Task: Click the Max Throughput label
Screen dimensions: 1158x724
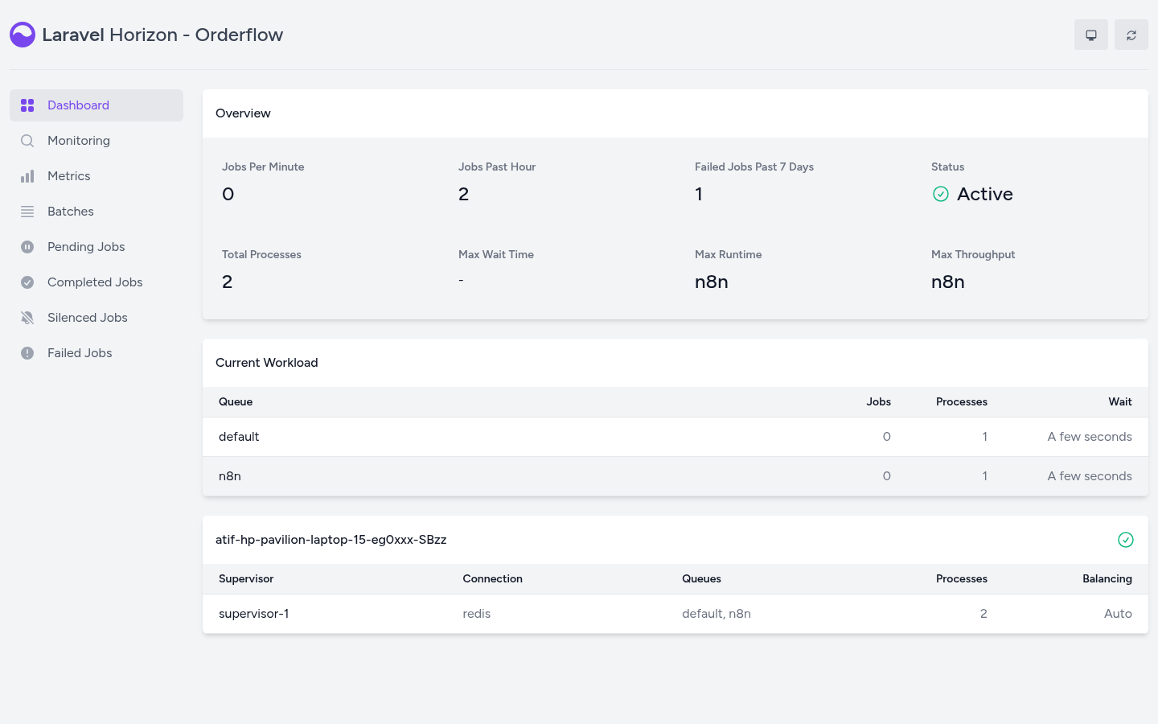Action: click(973, 254)
